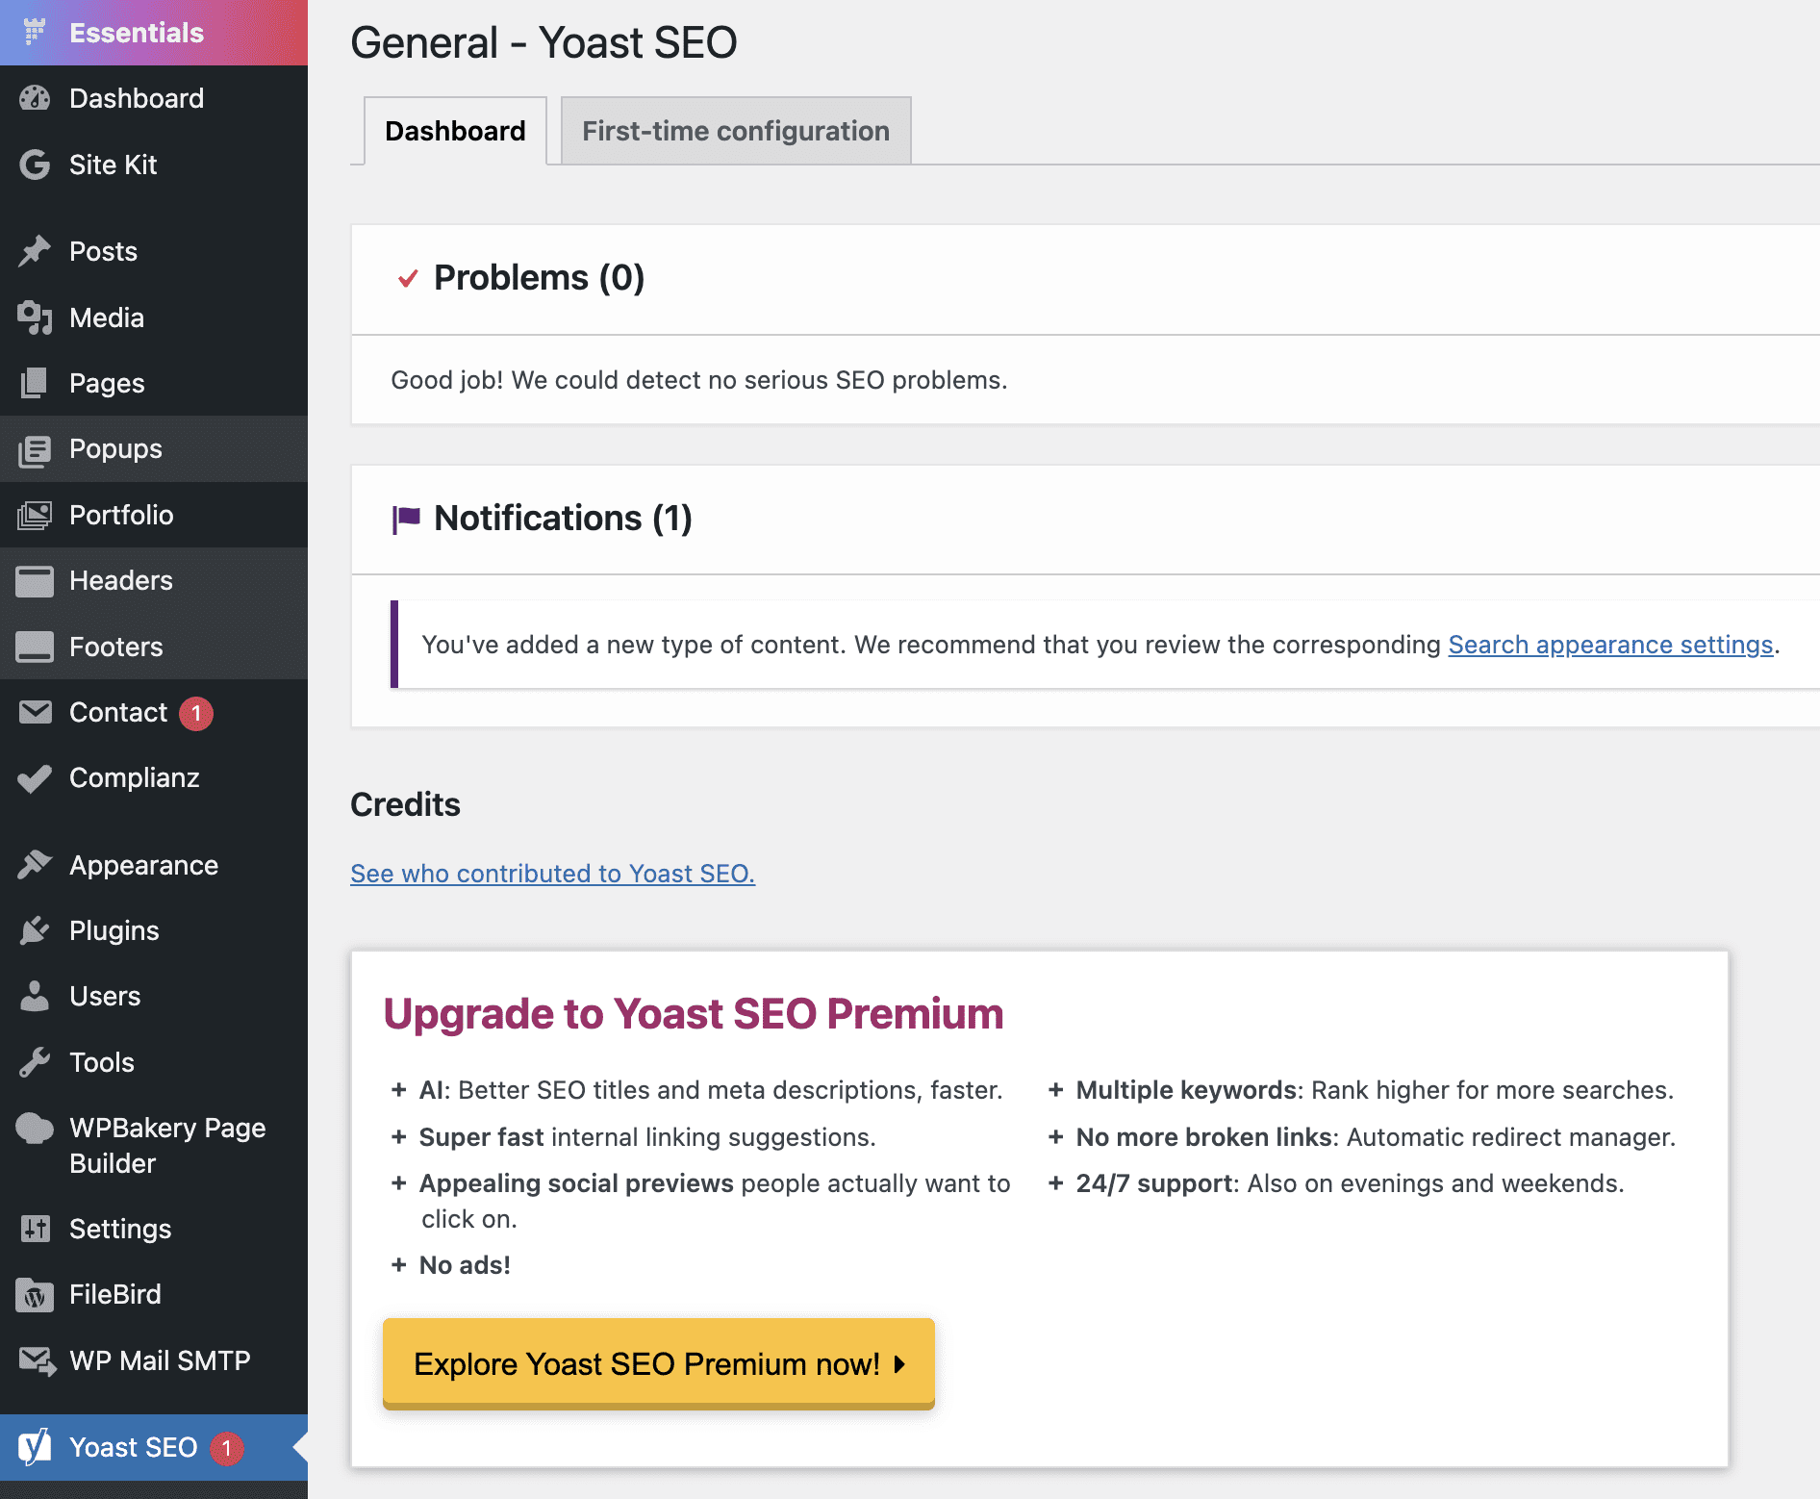Click the Dashboard gauge icon
The height and width of the screenshot is (1499, 1820).
pos(35,98)
